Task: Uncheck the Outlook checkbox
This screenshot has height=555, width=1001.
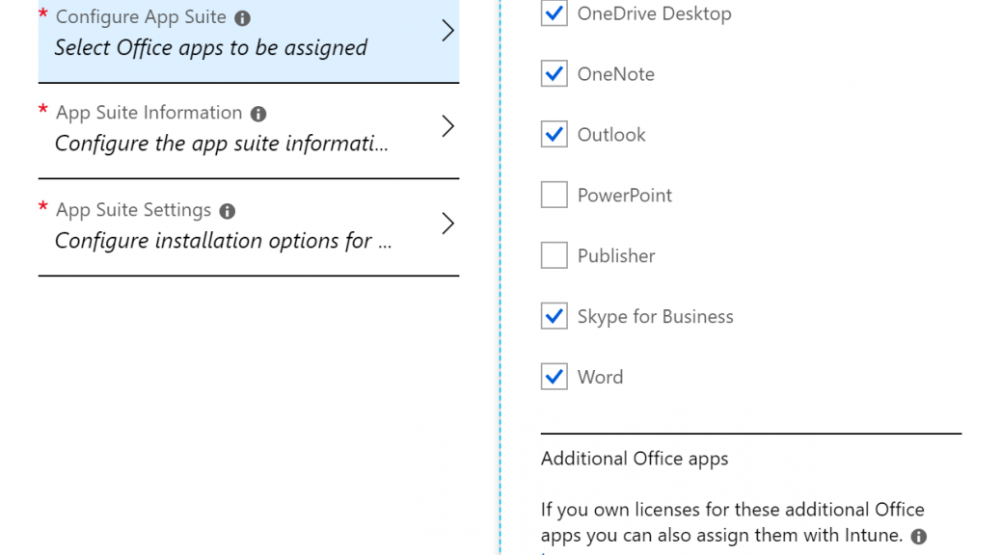Action: (x=555, y=134)
